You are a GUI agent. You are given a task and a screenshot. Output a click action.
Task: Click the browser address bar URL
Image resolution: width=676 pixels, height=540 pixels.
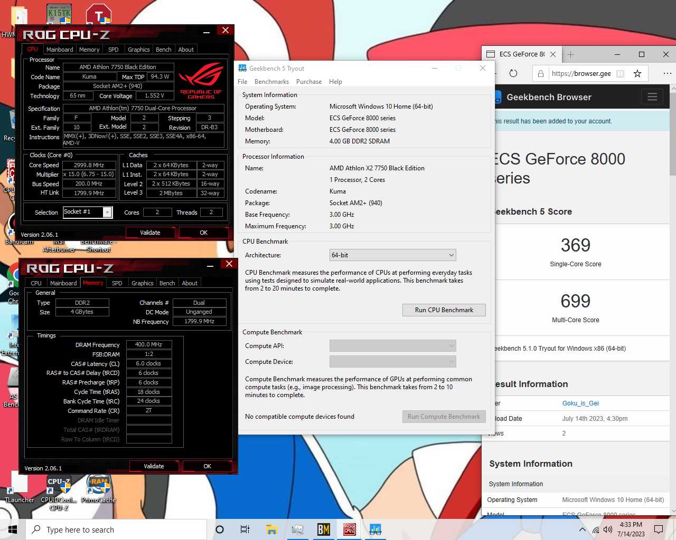click(581, 74)
